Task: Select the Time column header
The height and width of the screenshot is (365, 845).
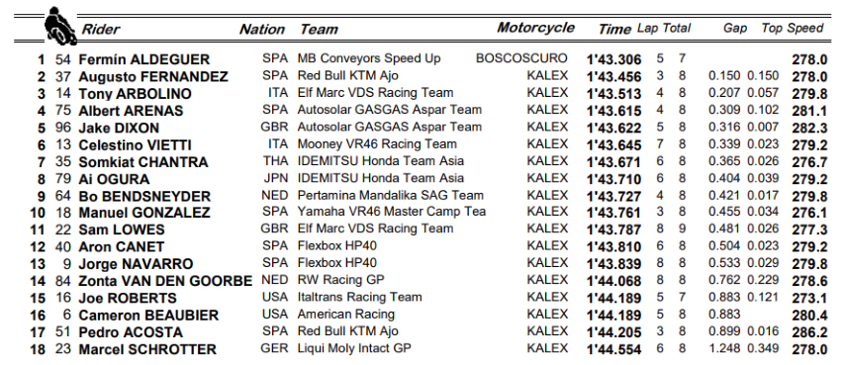Action: [614, 29]
